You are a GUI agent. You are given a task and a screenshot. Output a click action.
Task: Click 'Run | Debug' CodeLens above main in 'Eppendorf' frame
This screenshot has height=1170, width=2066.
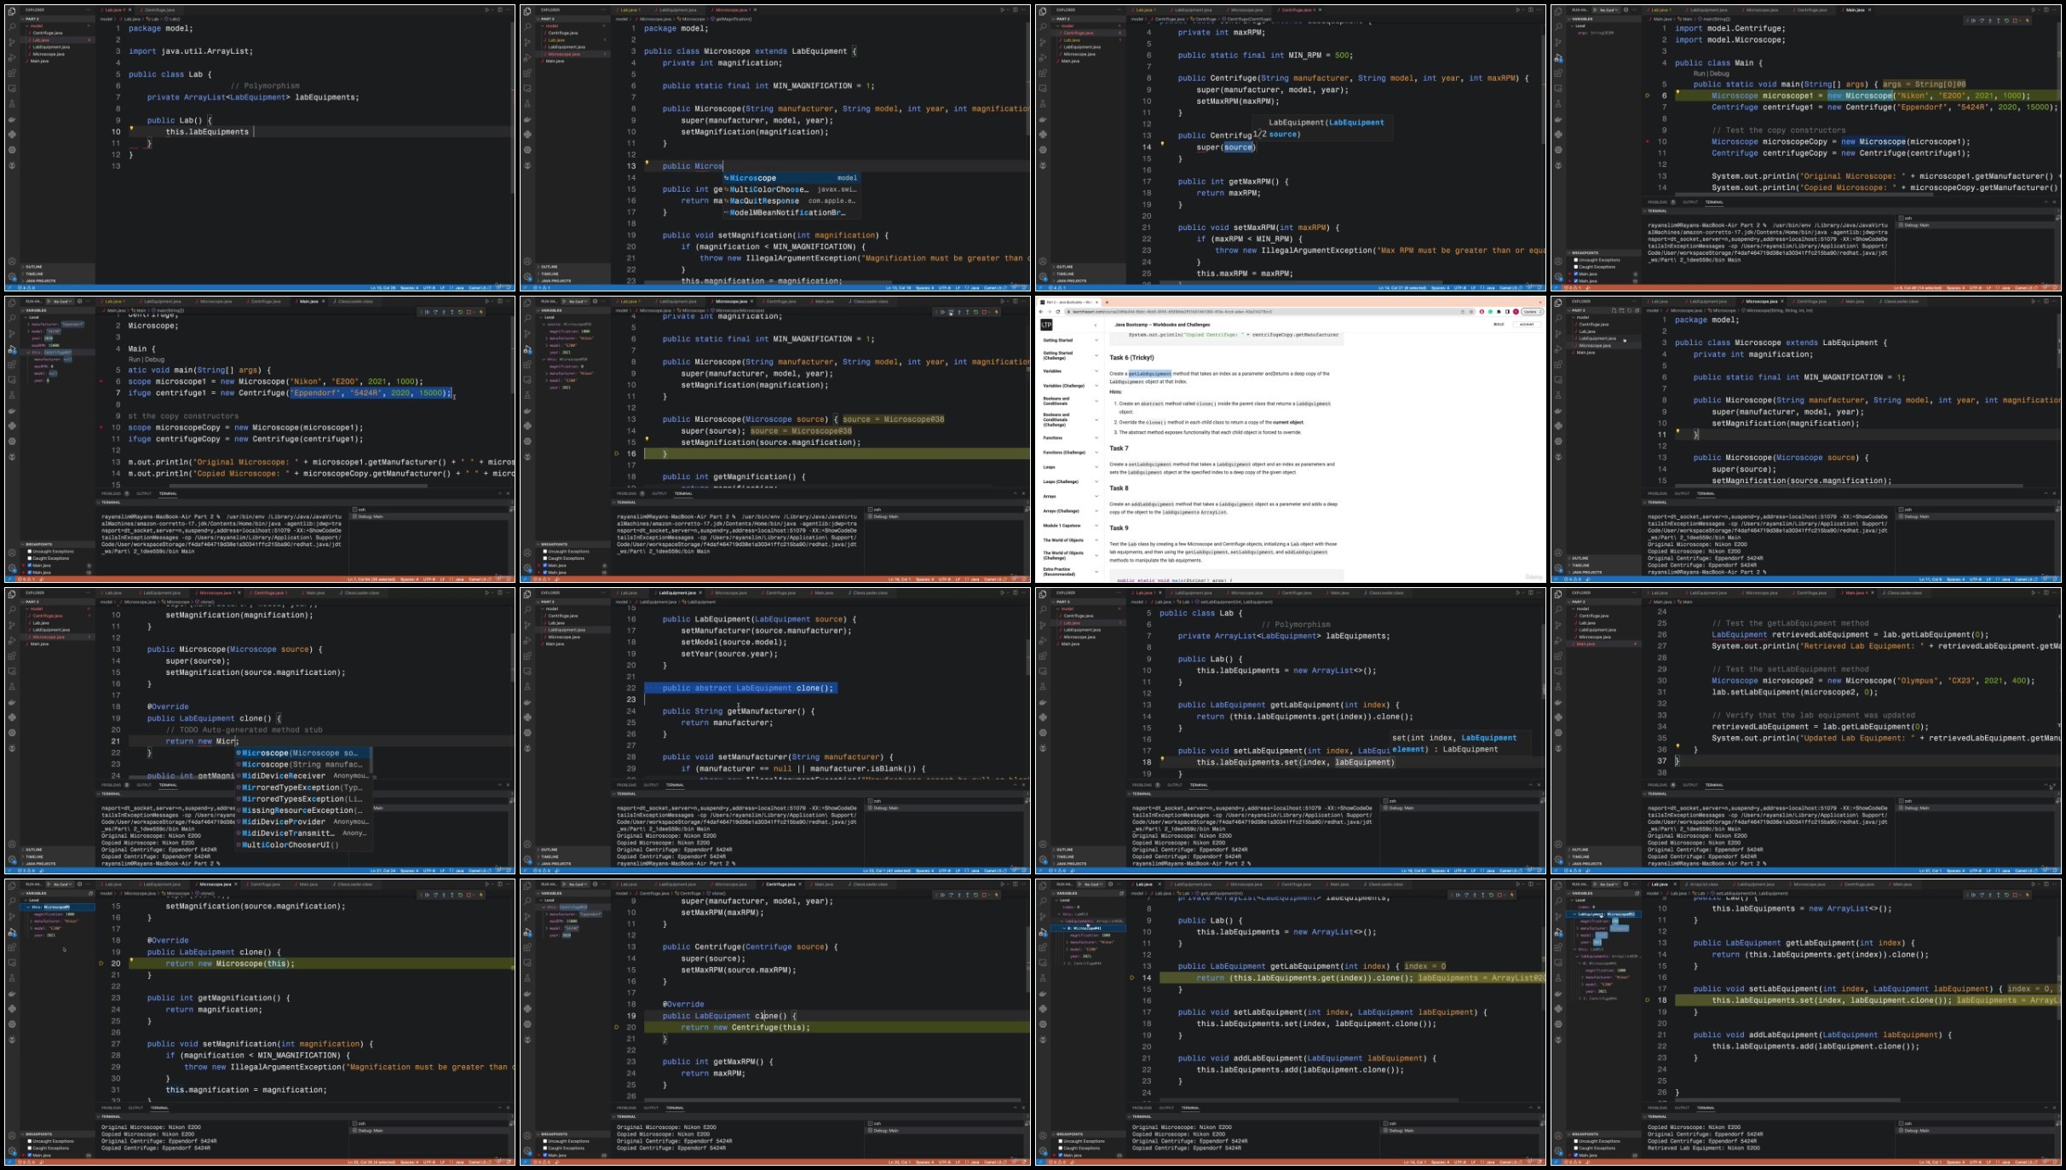tap(147, 360)
